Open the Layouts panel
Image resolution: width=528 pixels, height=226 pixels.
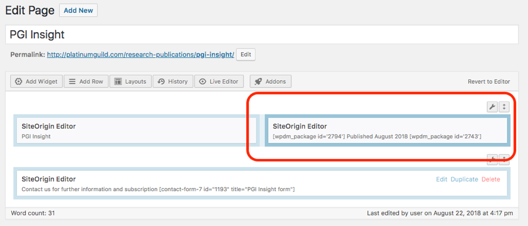click(130, 82)
